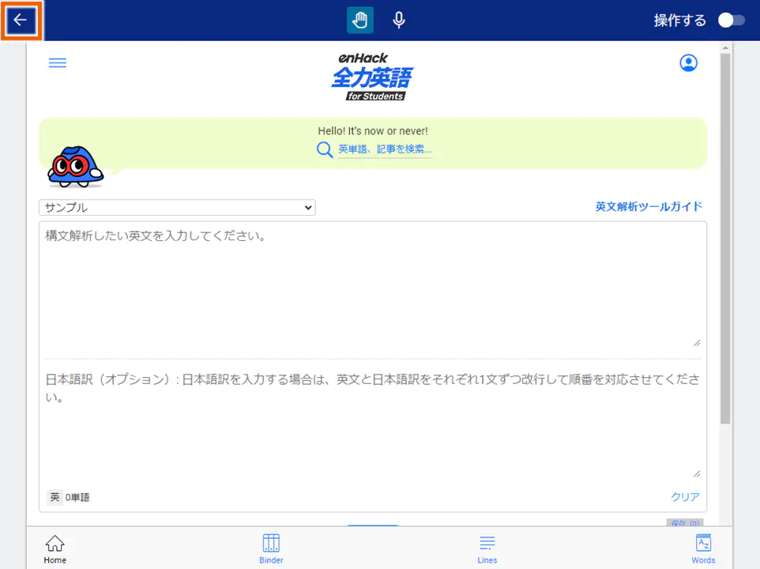Click the back arrow icon
760x569 pixels.
[21, 20]
